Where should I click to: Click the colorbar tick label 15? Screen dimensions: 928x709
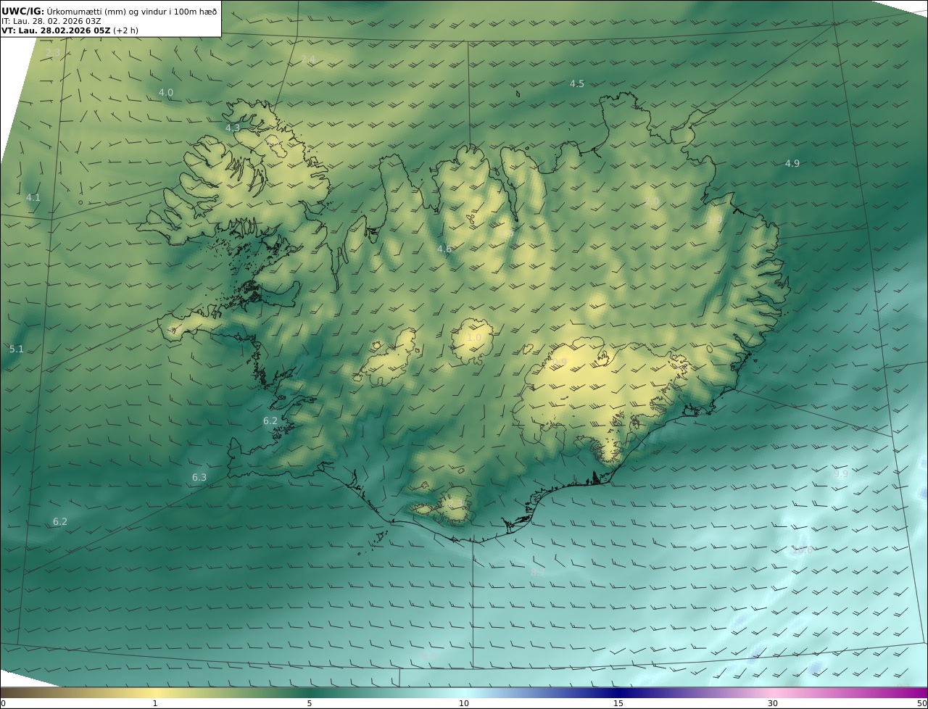[618, 703]
